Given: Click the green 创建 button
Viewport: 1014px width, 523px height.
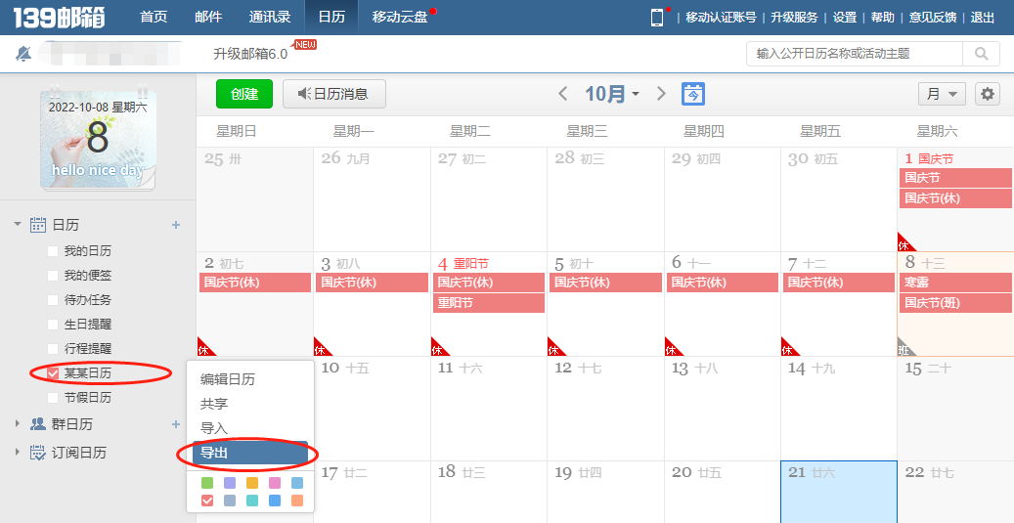Looking at the screenshot, I should (244, 94).
